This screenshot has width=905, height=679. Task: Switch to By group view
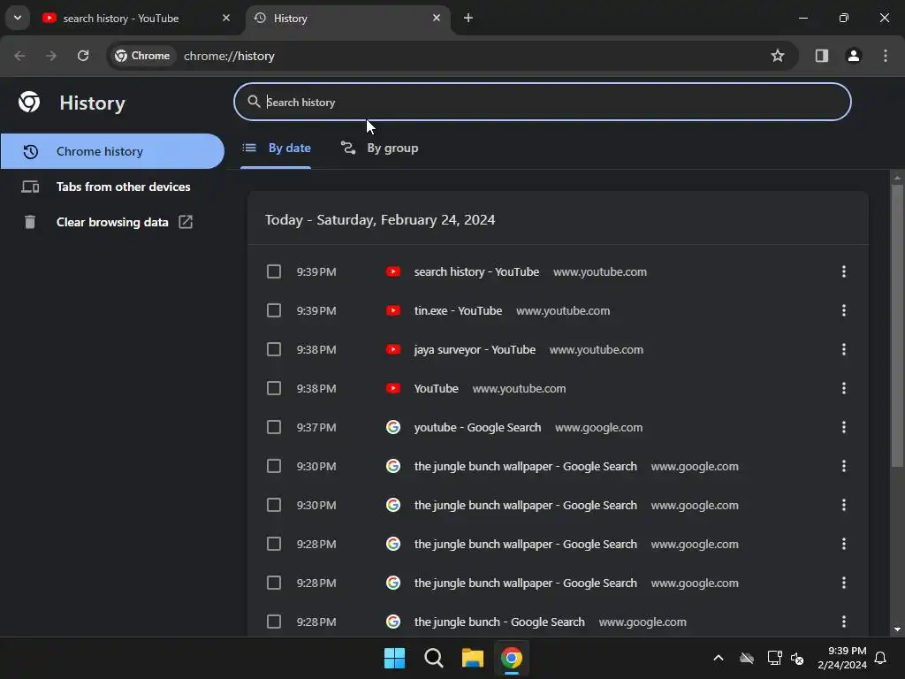[x=379, y=148]
